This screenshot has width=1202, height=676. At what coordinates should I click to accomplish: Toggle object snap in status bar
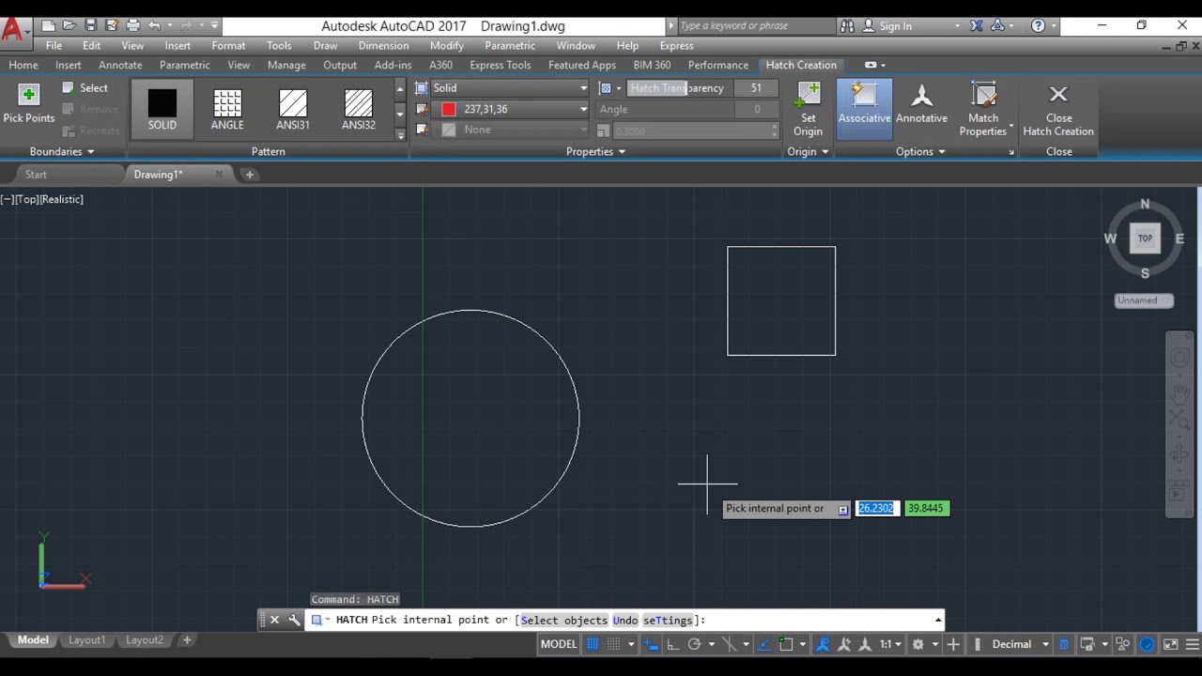pyautogui.click(x=786, y=644)
